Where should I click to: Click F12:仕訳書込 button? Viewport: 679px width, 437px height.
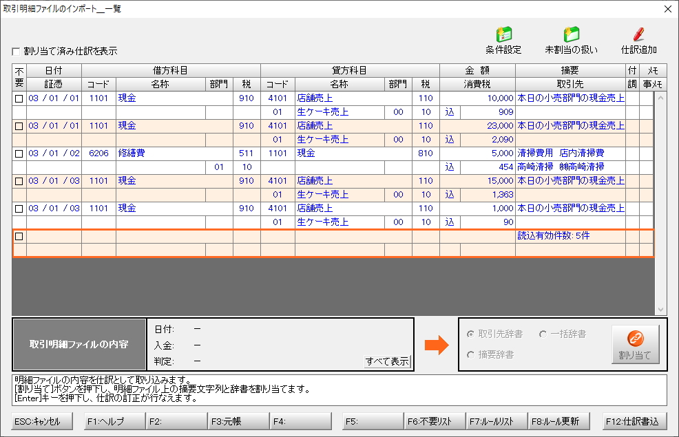(634, 421)
